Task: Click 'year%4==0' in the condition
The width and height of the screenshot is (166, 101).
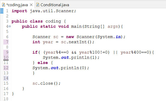Action: pos(57,52)
